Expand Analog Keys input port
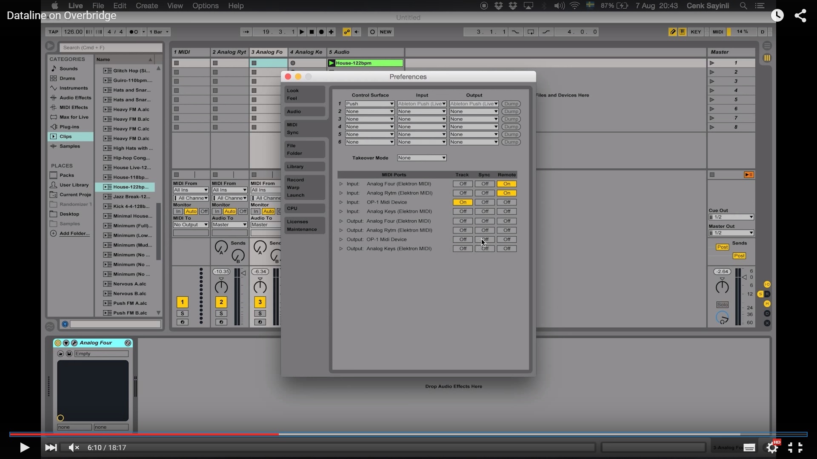Image resolution: width=817 pixels, height=459 pixels. [x=341, y=212]
